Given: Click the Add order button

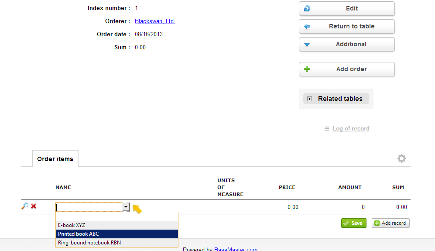Looking at the screenshot, I should pos(346,69).
